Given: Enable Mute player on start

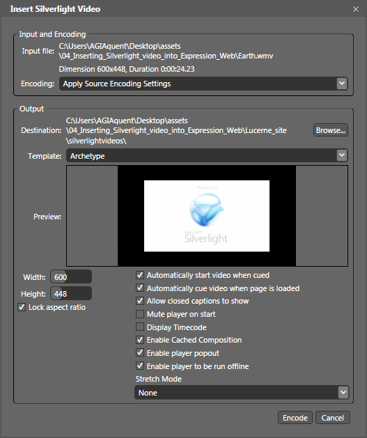Looking at the screenshot, I should pos(140,314).
